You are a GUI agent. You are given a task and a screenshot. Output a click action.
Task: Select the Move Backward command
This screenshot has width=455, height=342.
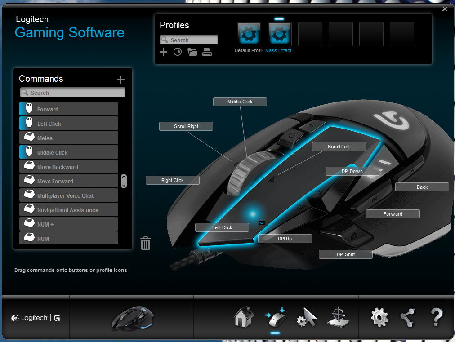click(69, 166)
